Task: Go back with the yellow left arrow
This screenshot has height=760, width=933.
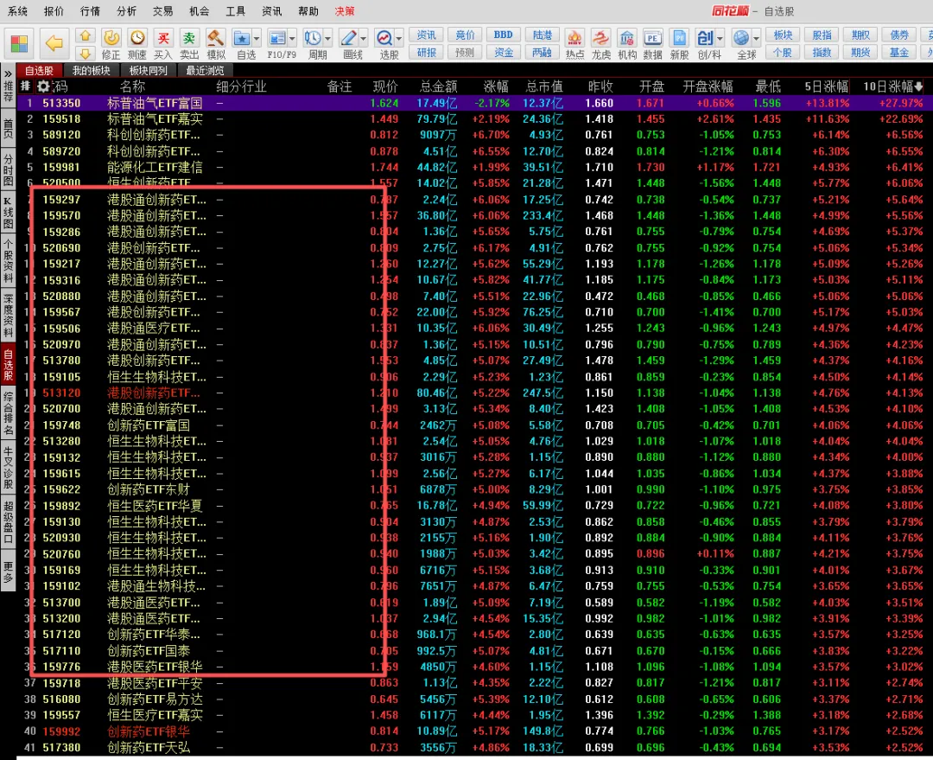Action: point(54,43)
